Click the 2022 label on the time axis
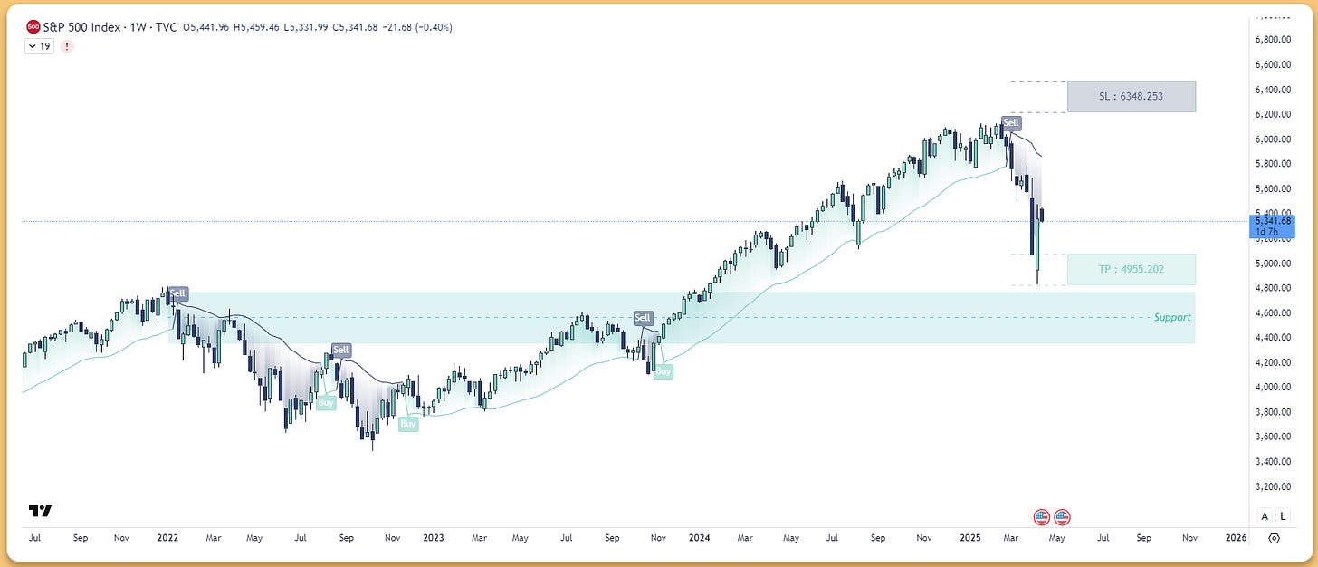Viewport: 1318px width, 567px height. tap(167, 538)
